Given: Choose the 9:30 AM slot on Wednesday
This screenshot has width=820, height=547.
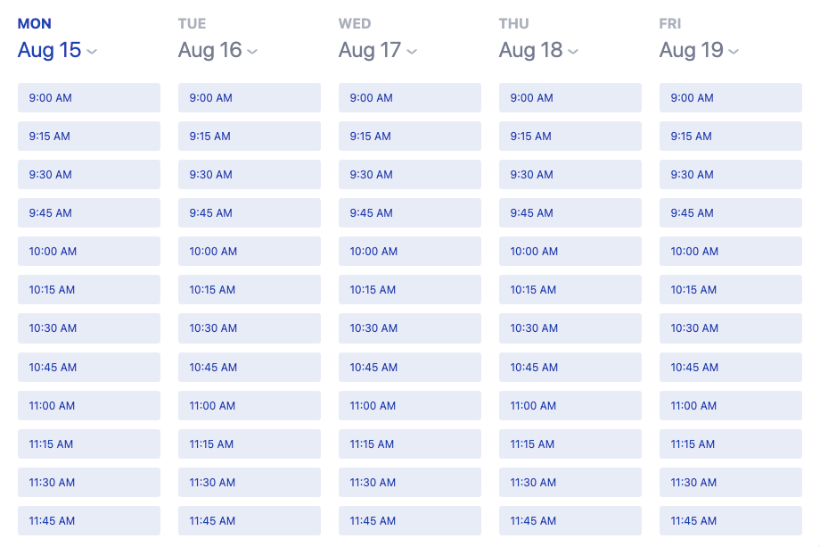Looking at the screenshot, I should [409, 174].
